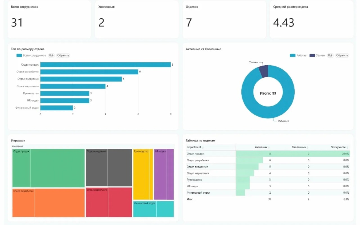Viewport: 360px width, 225px height.
Task: Click the sort arrows next to Уволенных header
Action: [x=307, y=148]
